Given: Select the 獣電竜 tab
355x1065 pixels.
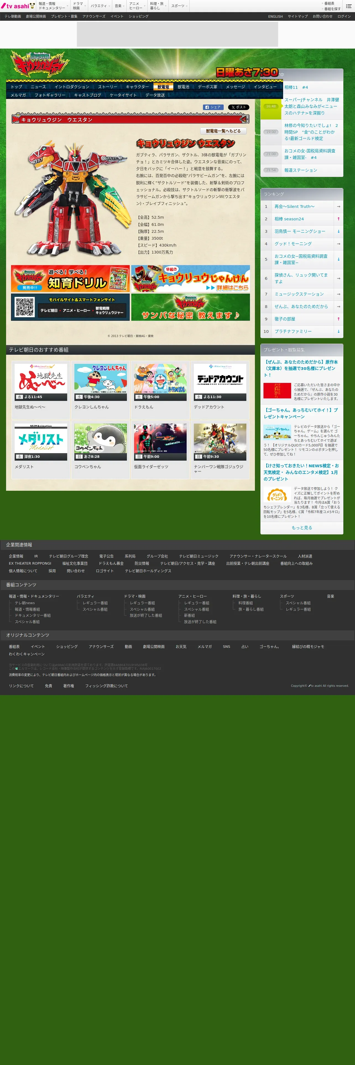Looking at the screenshot, I should [163, 87].
